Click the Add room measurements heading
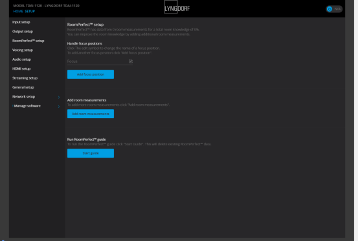Image resolution: width=358 pixels, height=241 pixels. coord(87,100)
